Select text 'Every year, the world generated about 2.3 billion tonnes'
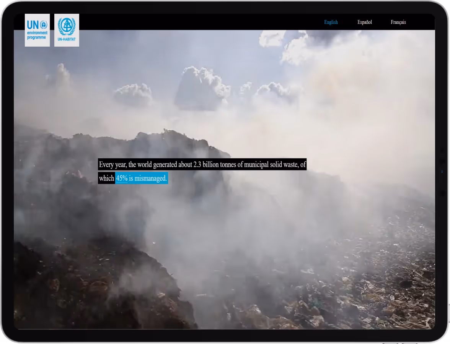Screen dimensions: 450x344 pos(167,164)
